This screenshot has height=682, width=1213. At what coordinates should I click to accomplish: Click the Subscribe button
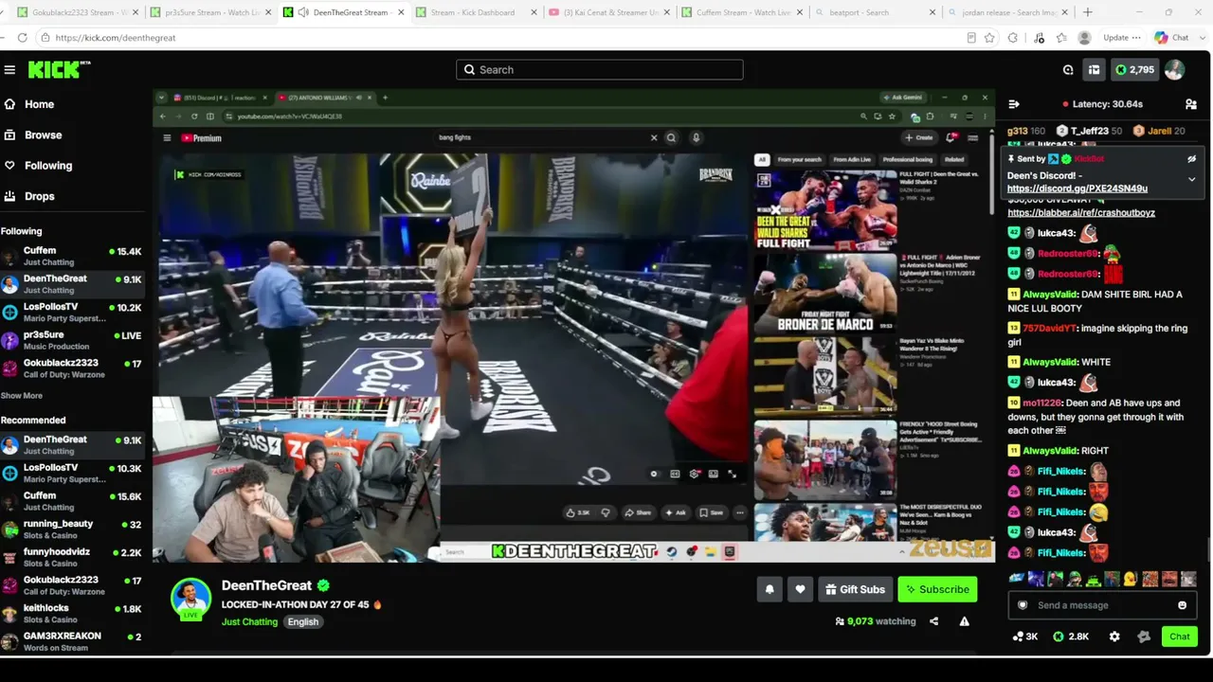pyautogui.click(x=937, y=589)
